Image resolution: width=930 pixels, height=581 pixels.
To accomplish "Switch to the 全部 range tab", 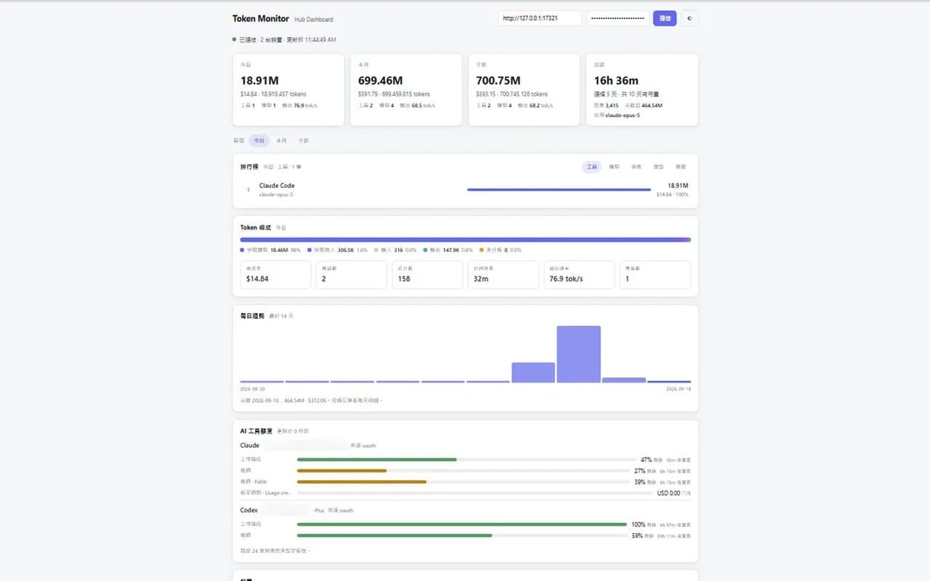I will point(303,141).
